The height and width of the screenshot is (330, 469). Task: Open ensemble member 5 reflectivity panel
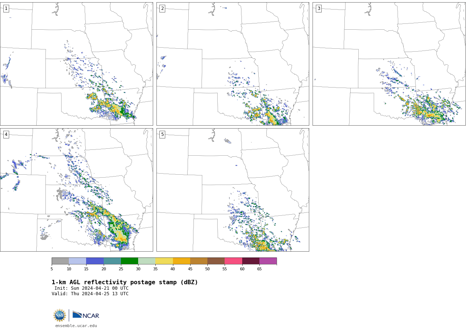233,190
